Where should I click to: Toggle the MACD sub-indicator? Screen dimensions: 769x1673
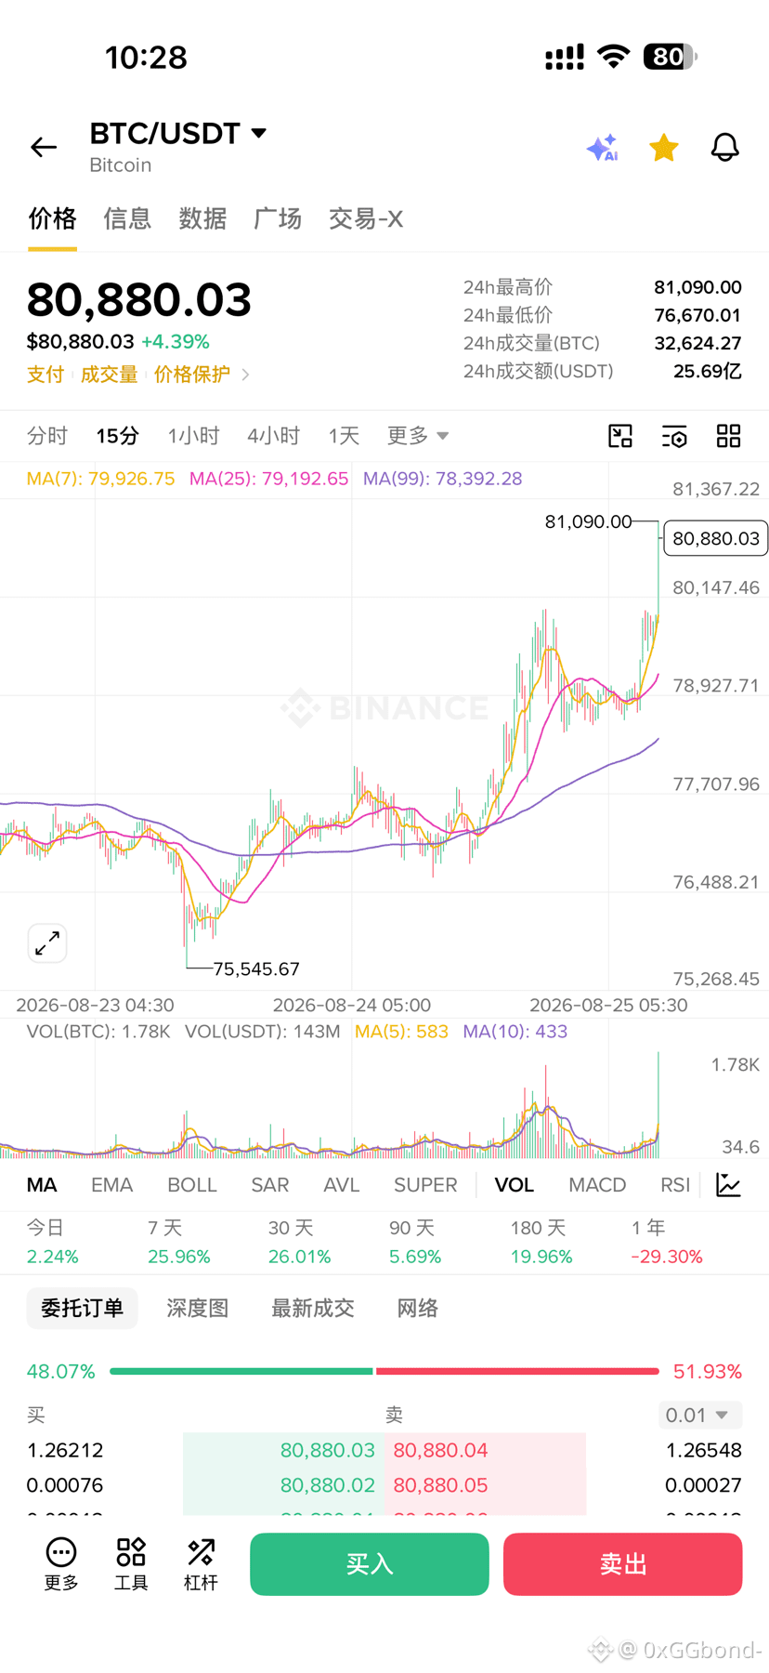(x=597, y=1185)
